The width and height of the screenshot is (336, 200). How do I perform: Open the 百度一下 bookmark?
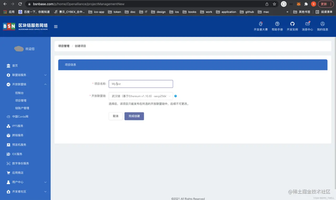pyautogui.click(x=34, y=12)
